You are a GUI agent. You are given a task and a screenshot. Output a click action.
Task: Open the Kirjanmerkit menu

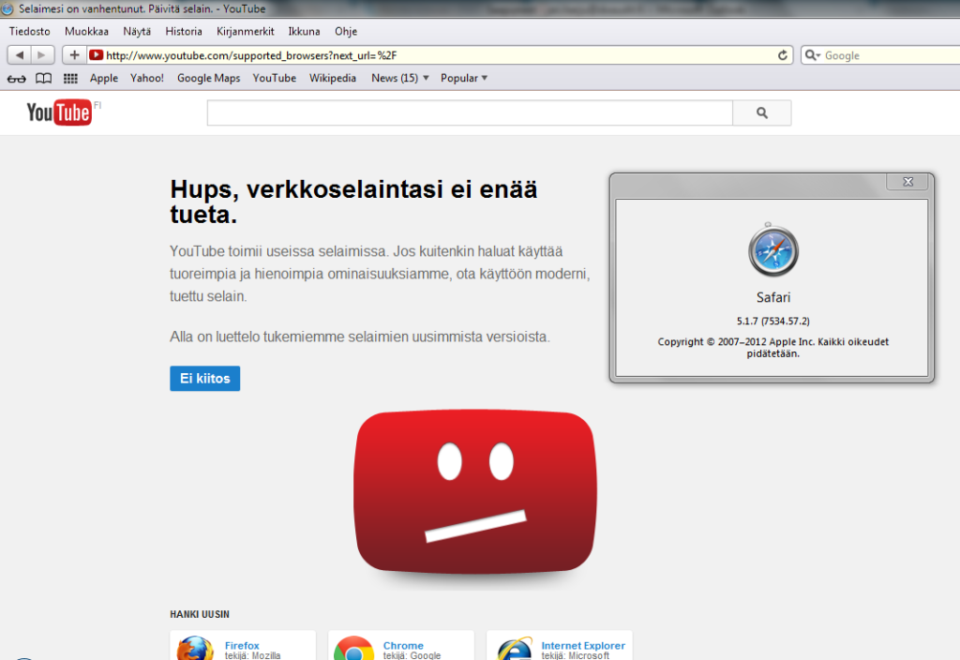coord(245,31)
